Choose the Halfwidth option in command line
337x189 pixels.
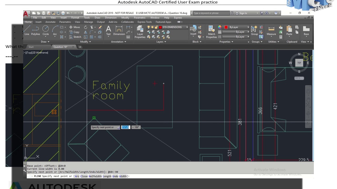pyautogui.click(x=95, y=176)
